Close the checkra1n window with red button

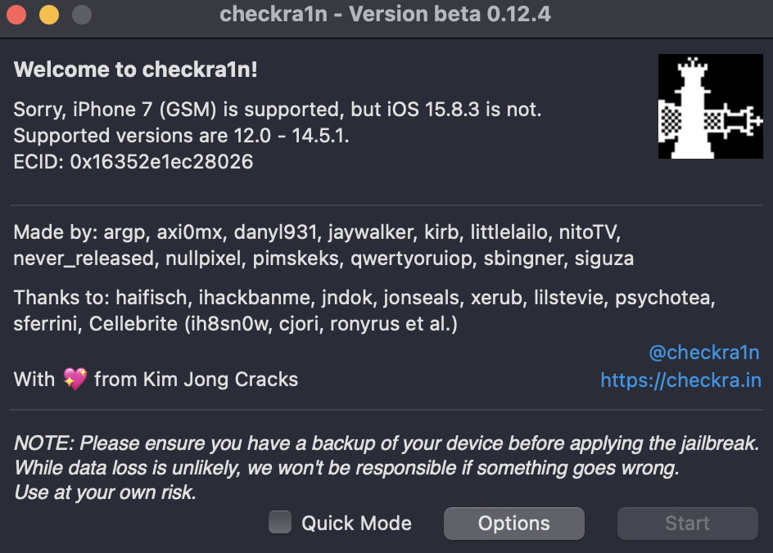[16, 15]
